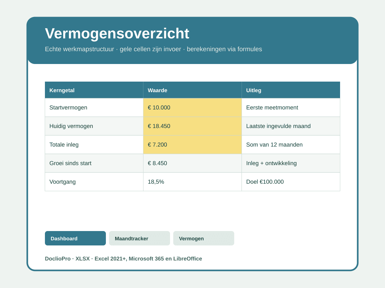Click the Waarde column header
Viewport: 385px width, 288px height.
(x=193, y=90)
